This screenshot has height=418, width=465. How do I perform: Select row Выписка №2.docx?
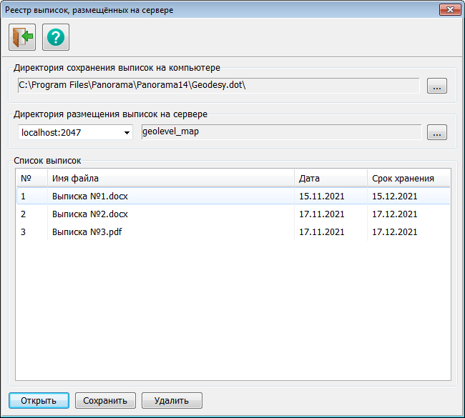coord(90,214)
